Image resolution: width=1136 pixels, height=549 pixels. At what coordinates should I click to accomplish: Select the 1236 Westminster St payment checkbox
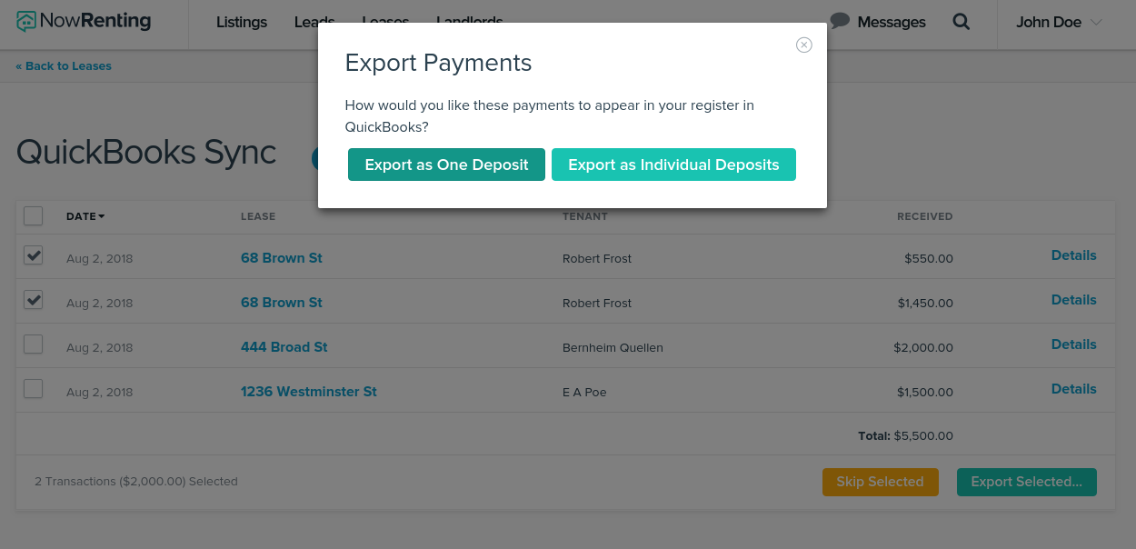coord(33,389)
